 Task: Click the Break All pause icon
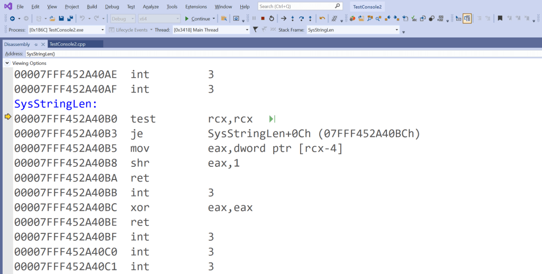(x=254, y=18)
